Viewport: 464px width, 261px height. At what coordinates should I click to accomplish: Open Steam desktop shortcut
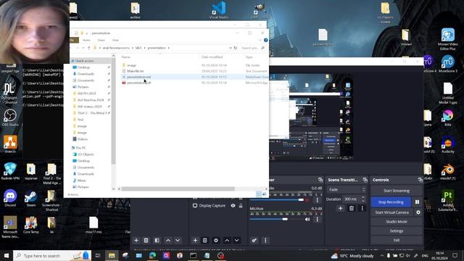click(30, 198)
